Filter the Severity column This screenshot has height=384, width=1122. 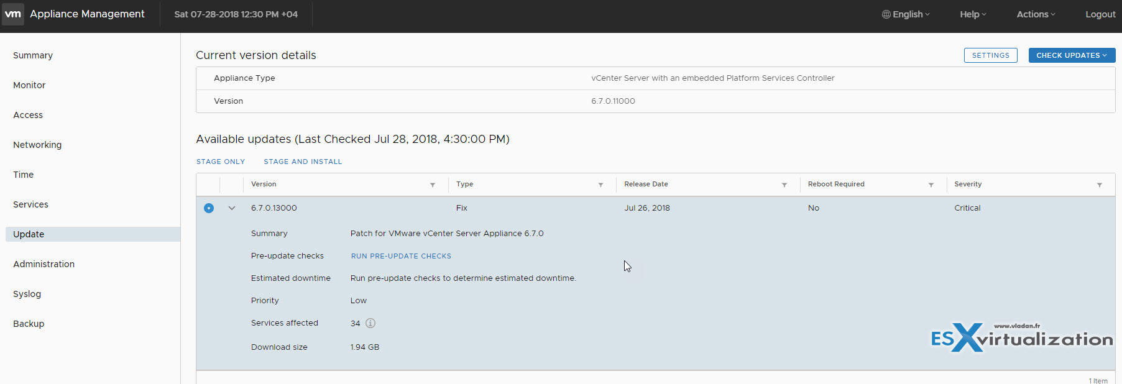(1100, 185)
